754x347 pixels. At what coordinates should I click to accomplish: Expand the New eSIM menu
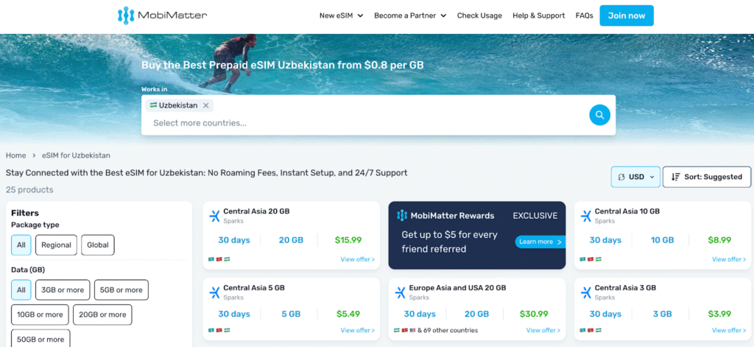[341, 15]
